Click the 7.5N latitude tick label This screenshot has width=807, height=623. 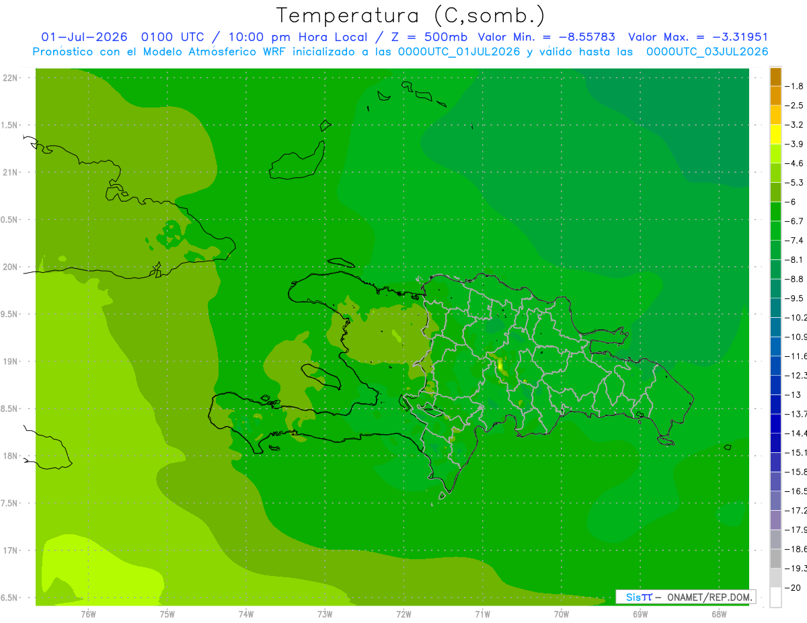coord(10,503)
